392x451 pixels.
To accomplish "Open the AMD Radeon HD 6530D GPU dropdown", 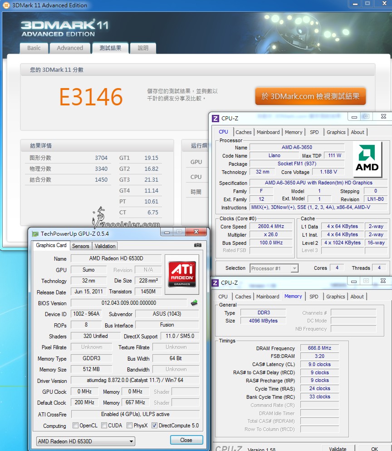I will 86,441.
